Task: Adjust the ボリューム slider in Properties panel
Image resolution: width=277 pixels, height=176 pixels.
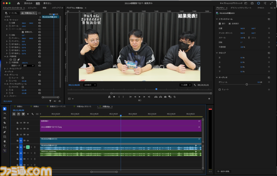Action: (247, 84)
